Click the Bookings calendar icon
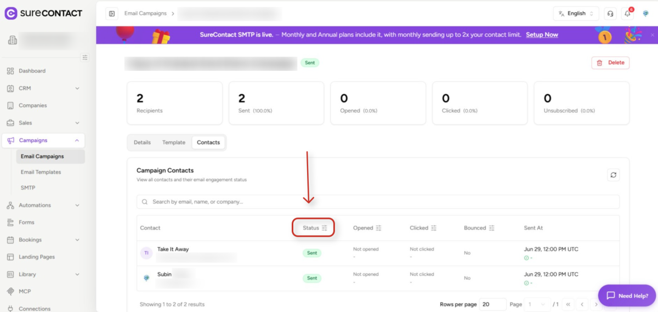The width and height of the screenshot is (658, 312). (x=10, y=240)
